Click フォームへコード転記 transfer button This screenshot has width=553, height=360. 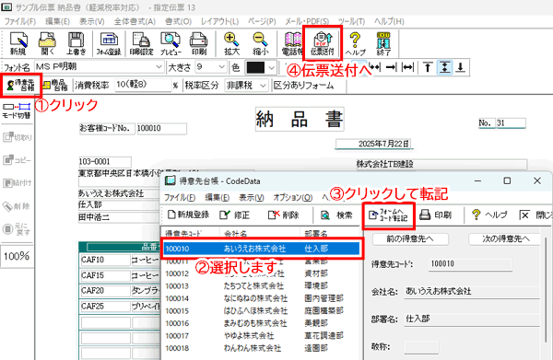388,215
